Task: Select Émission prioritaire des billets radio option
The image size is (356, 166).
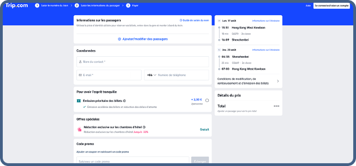Action: click(207, 101)
